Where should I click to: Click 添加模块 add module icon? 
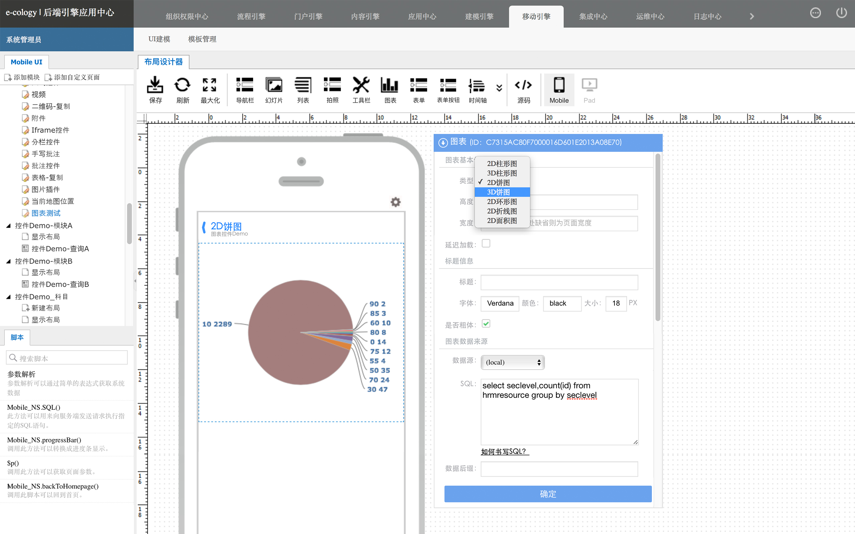point(8,77)
